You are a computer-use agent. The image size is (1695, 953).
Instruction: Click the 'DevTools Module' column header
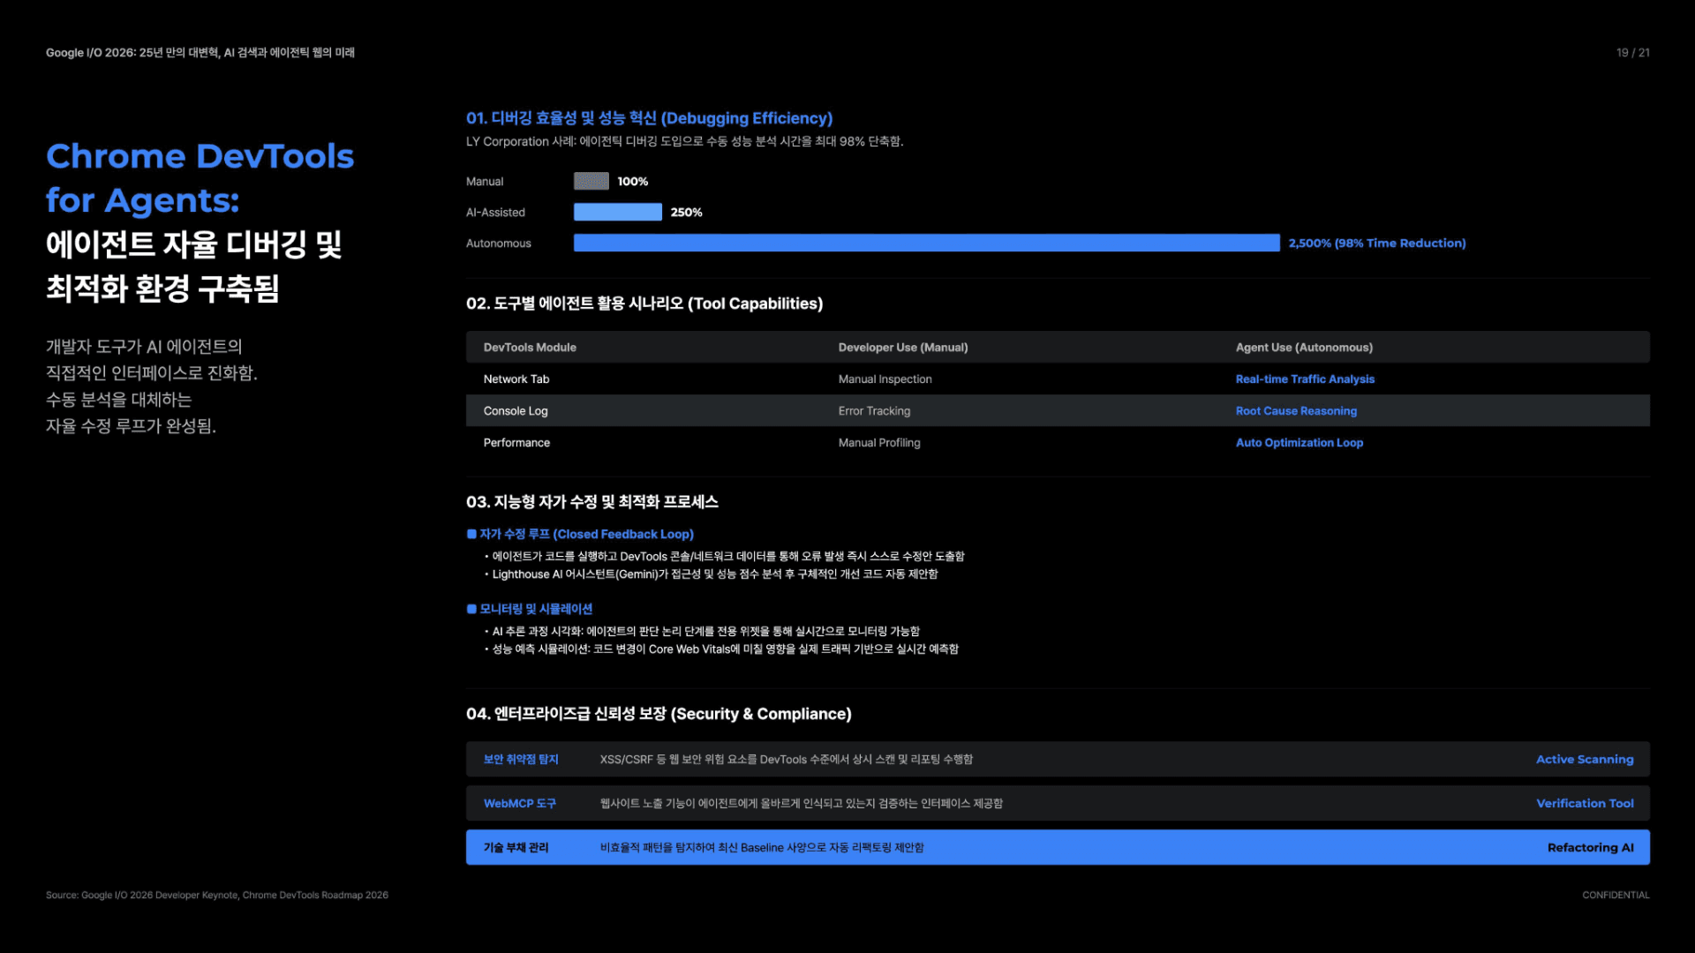(529, 347)
